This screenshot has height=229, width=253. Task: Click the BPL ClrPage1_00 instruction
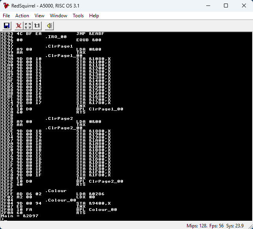pos(100,109)
